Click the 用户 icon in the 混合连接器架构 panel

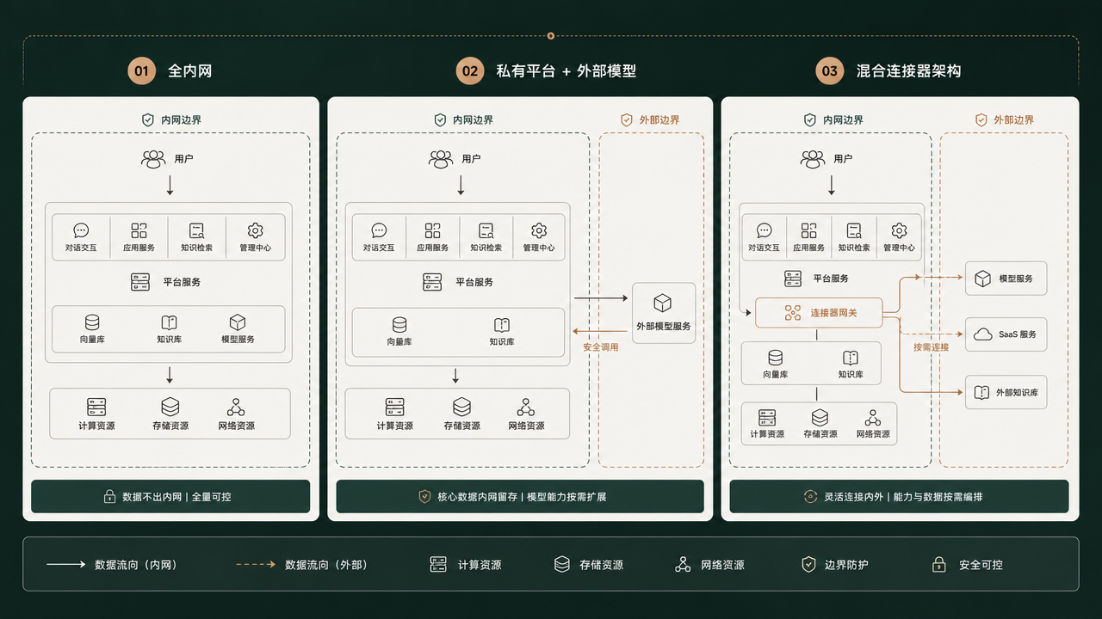coord(813,159)
